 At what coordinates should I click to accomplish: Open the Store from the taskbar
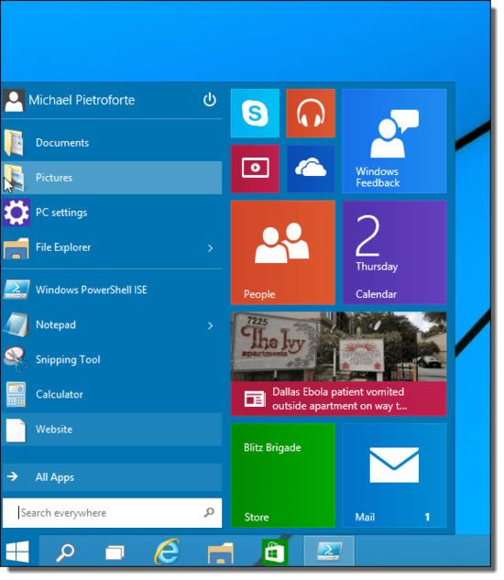click(275, 553)
